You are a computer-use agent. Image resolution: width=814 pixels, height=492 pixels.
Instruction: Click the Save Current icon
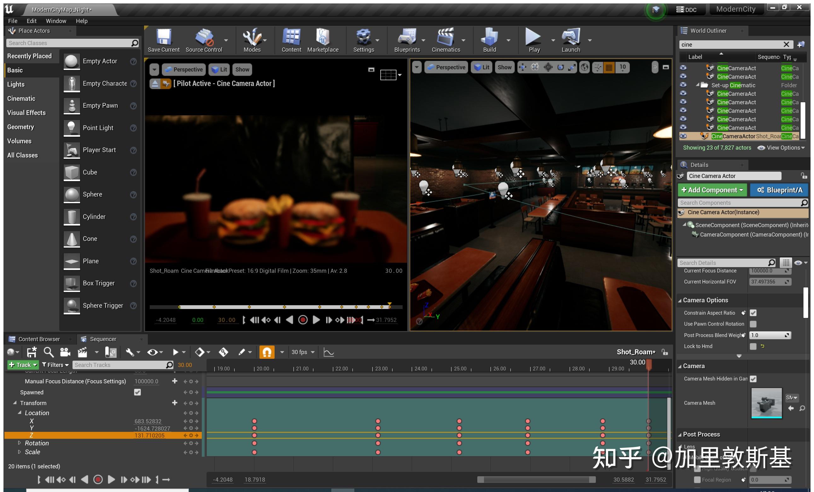click(163, 40)
